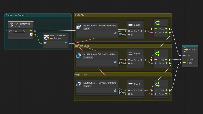Select the Left Click group header
The width and height of the screenshot is (203, 114).
pyautogui.click(x=123, y=15)
